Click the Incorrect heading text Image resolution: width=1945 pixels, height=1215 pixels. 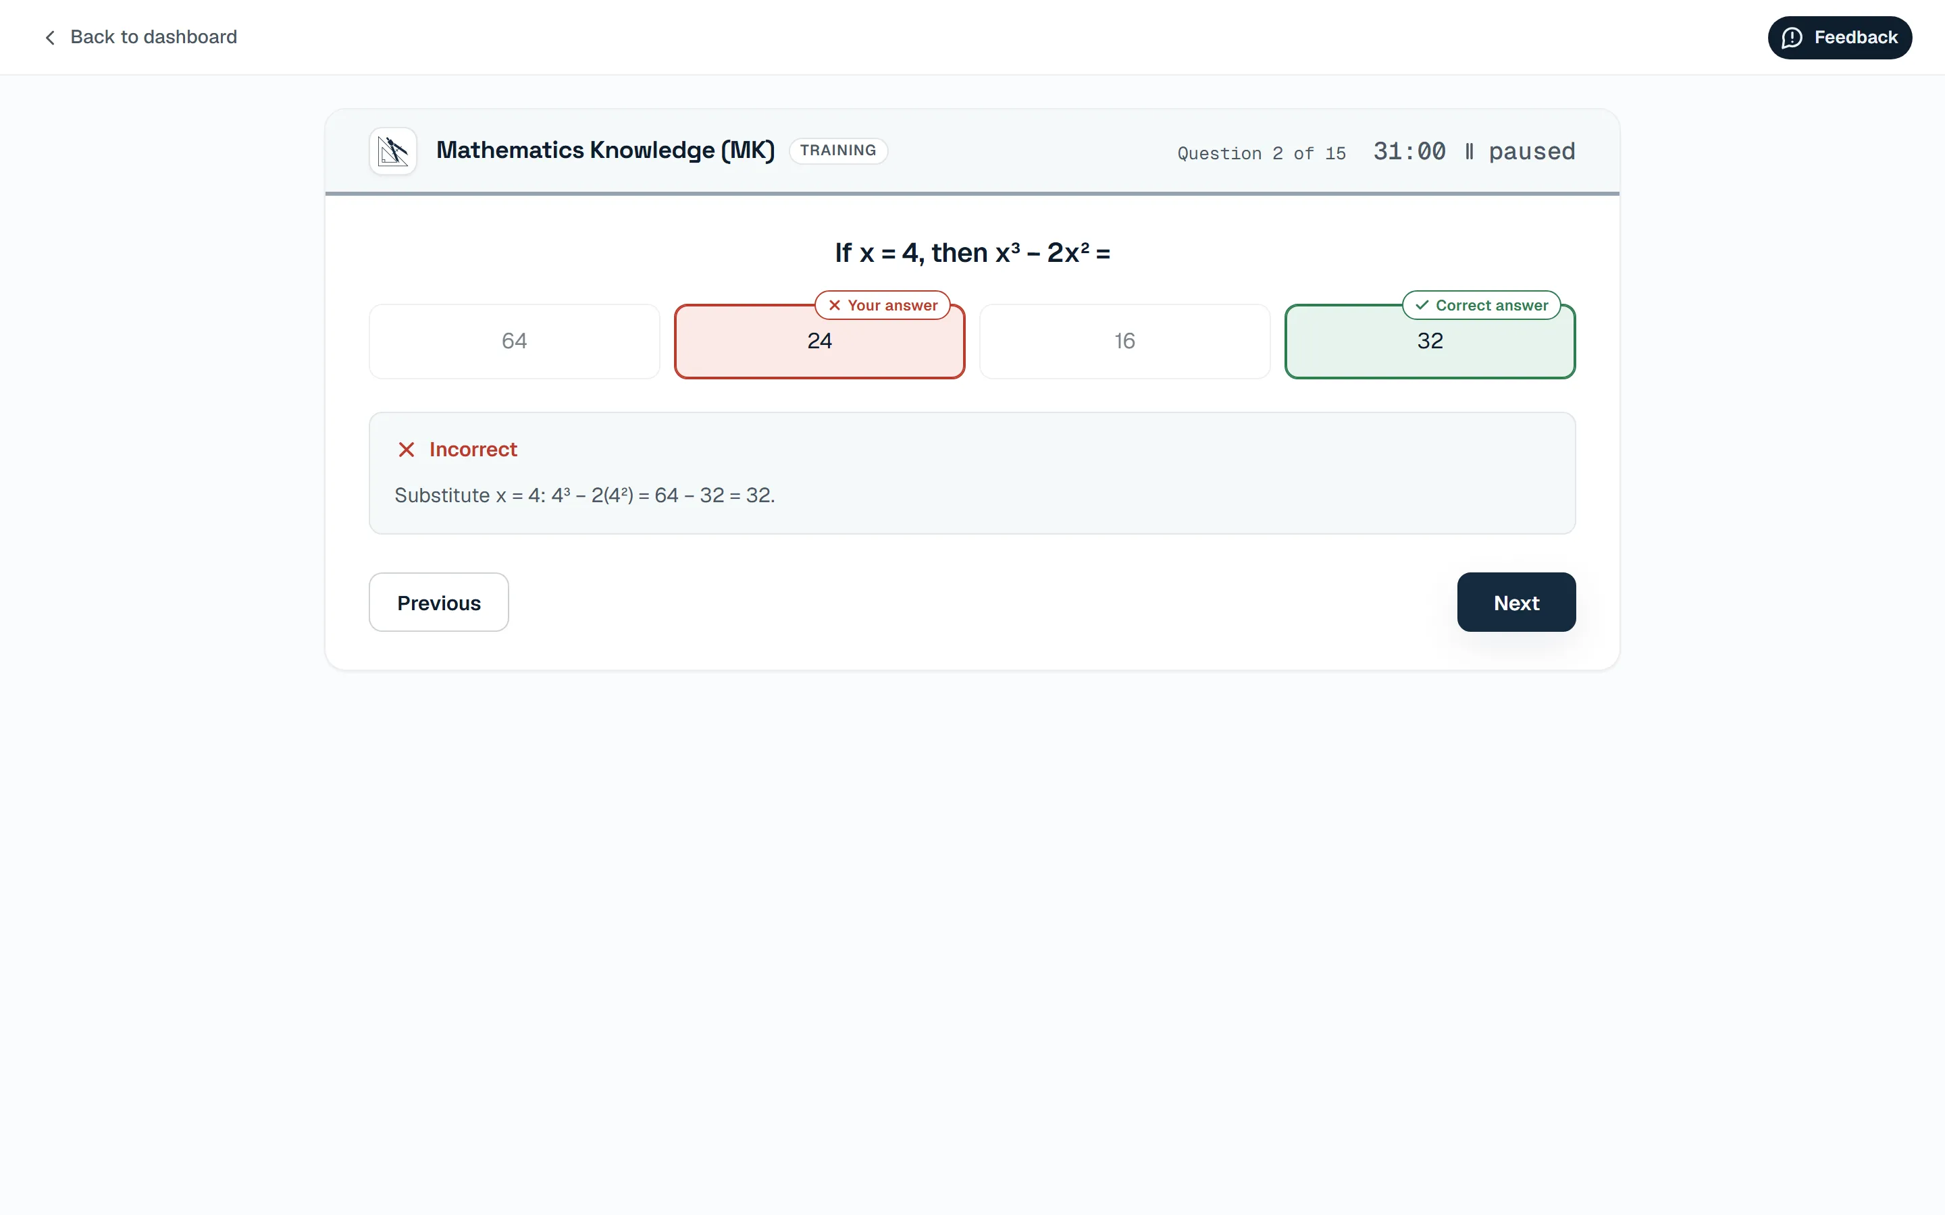click(x=473, y=450)
